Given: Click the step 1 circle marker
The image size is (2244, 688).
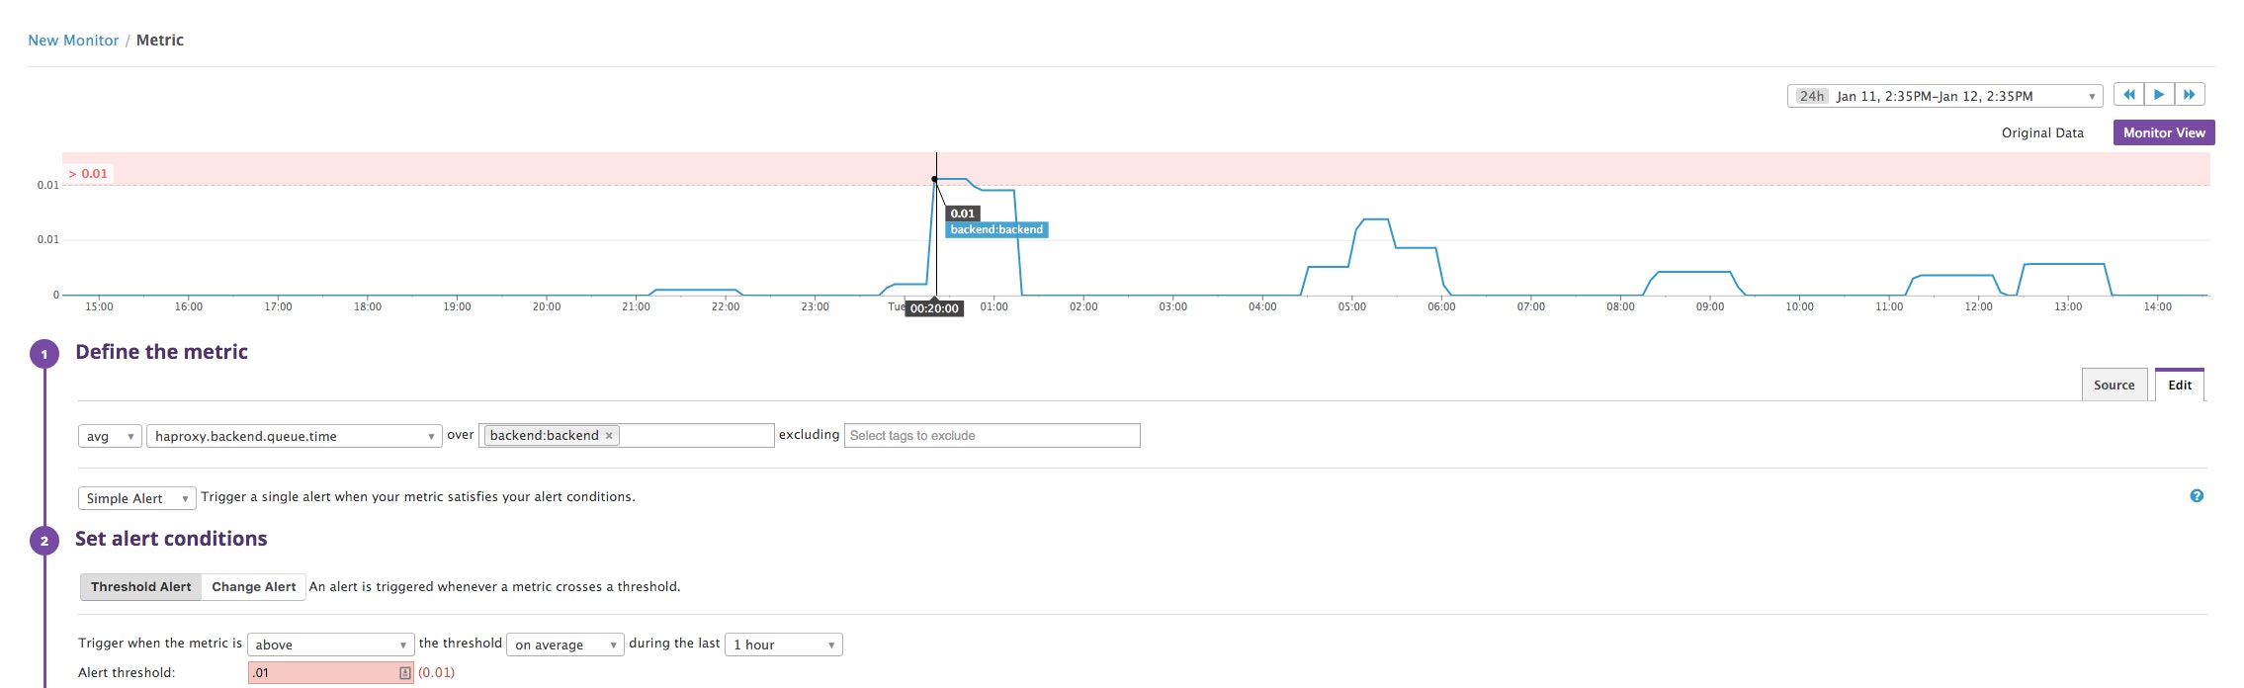Looking at the screenshot, I should pyautogui.click(x=44, y=354).
